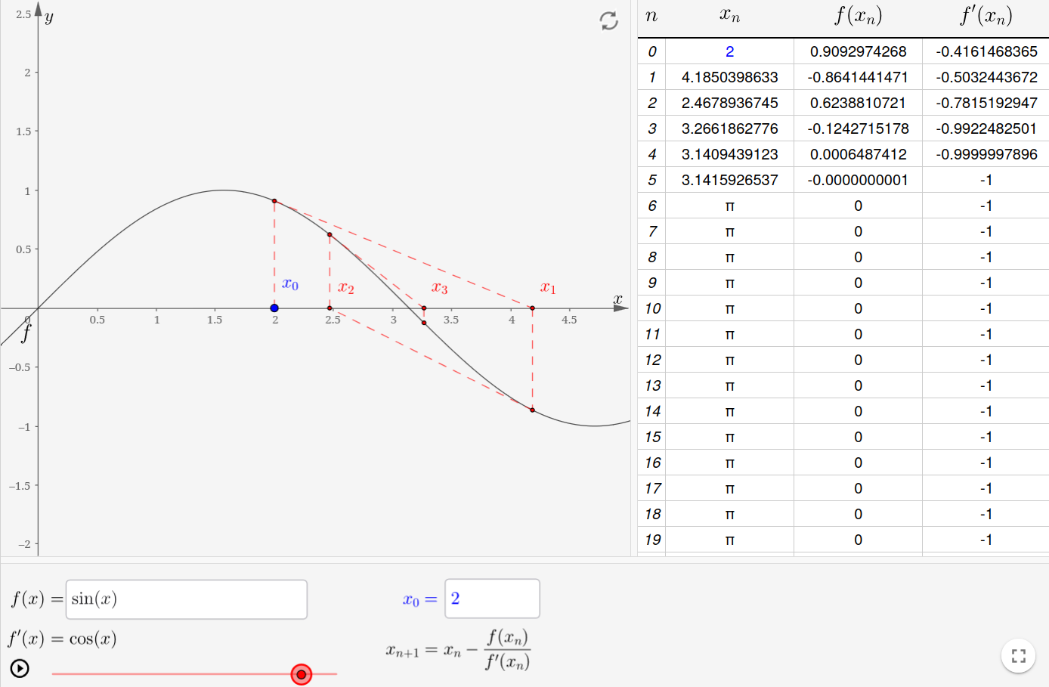
Task: Select table cell 4.1850398633
Action: point(729,77)
